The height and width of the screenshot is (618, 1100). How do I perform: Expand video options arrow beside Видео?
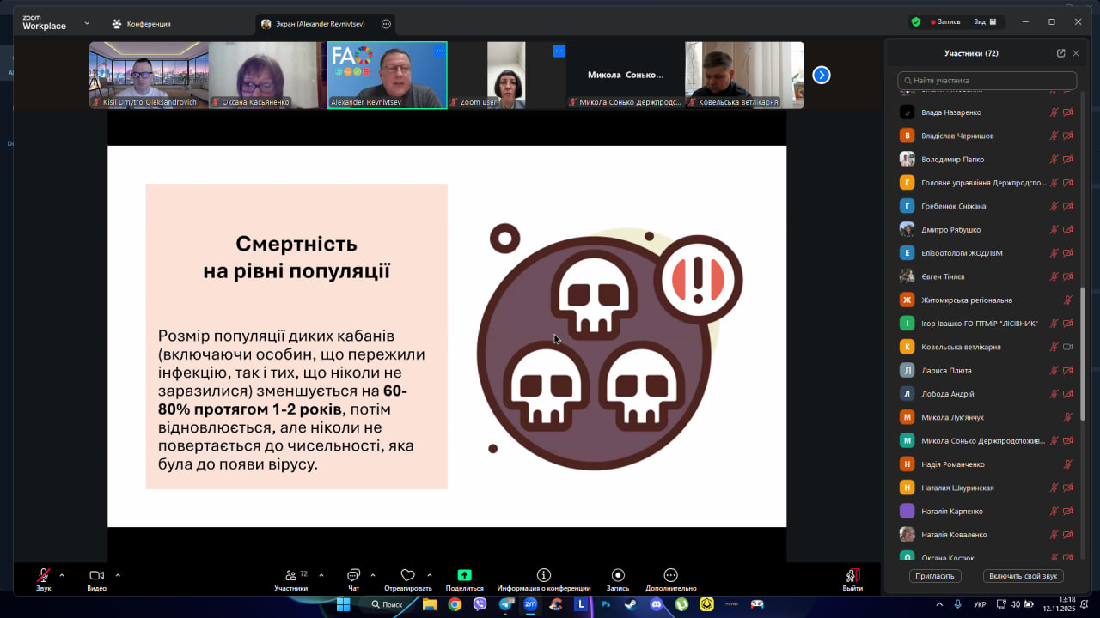point(118,575)
